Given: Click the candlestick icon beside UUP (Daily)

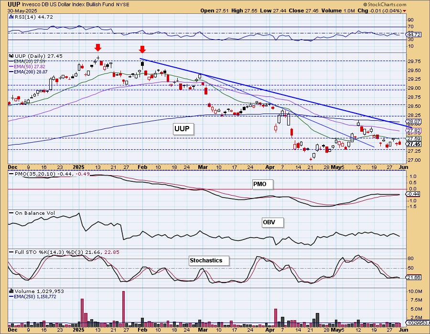Looking at the screenshot, I should tap(11, 56).
